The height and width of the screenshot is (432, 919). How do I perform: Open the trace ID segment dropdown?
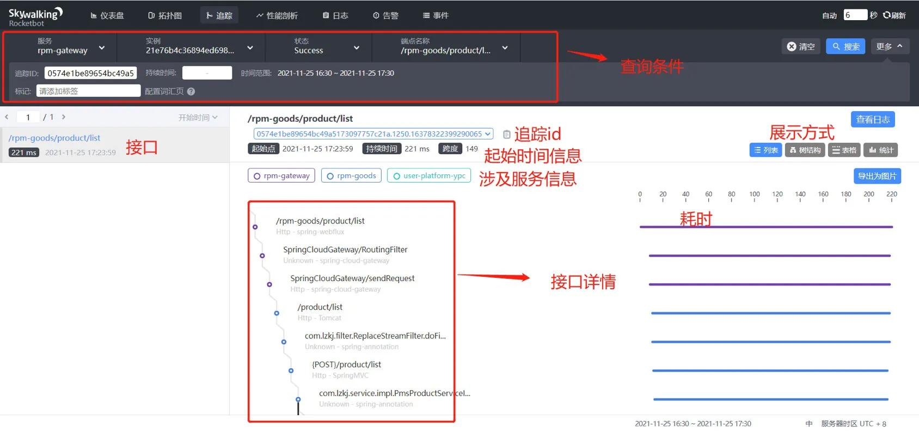[373, 134]
